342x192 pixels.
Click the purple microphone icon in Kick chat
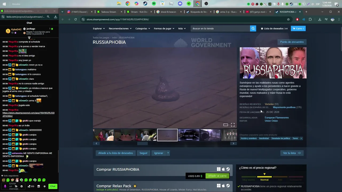click(5, 186)
